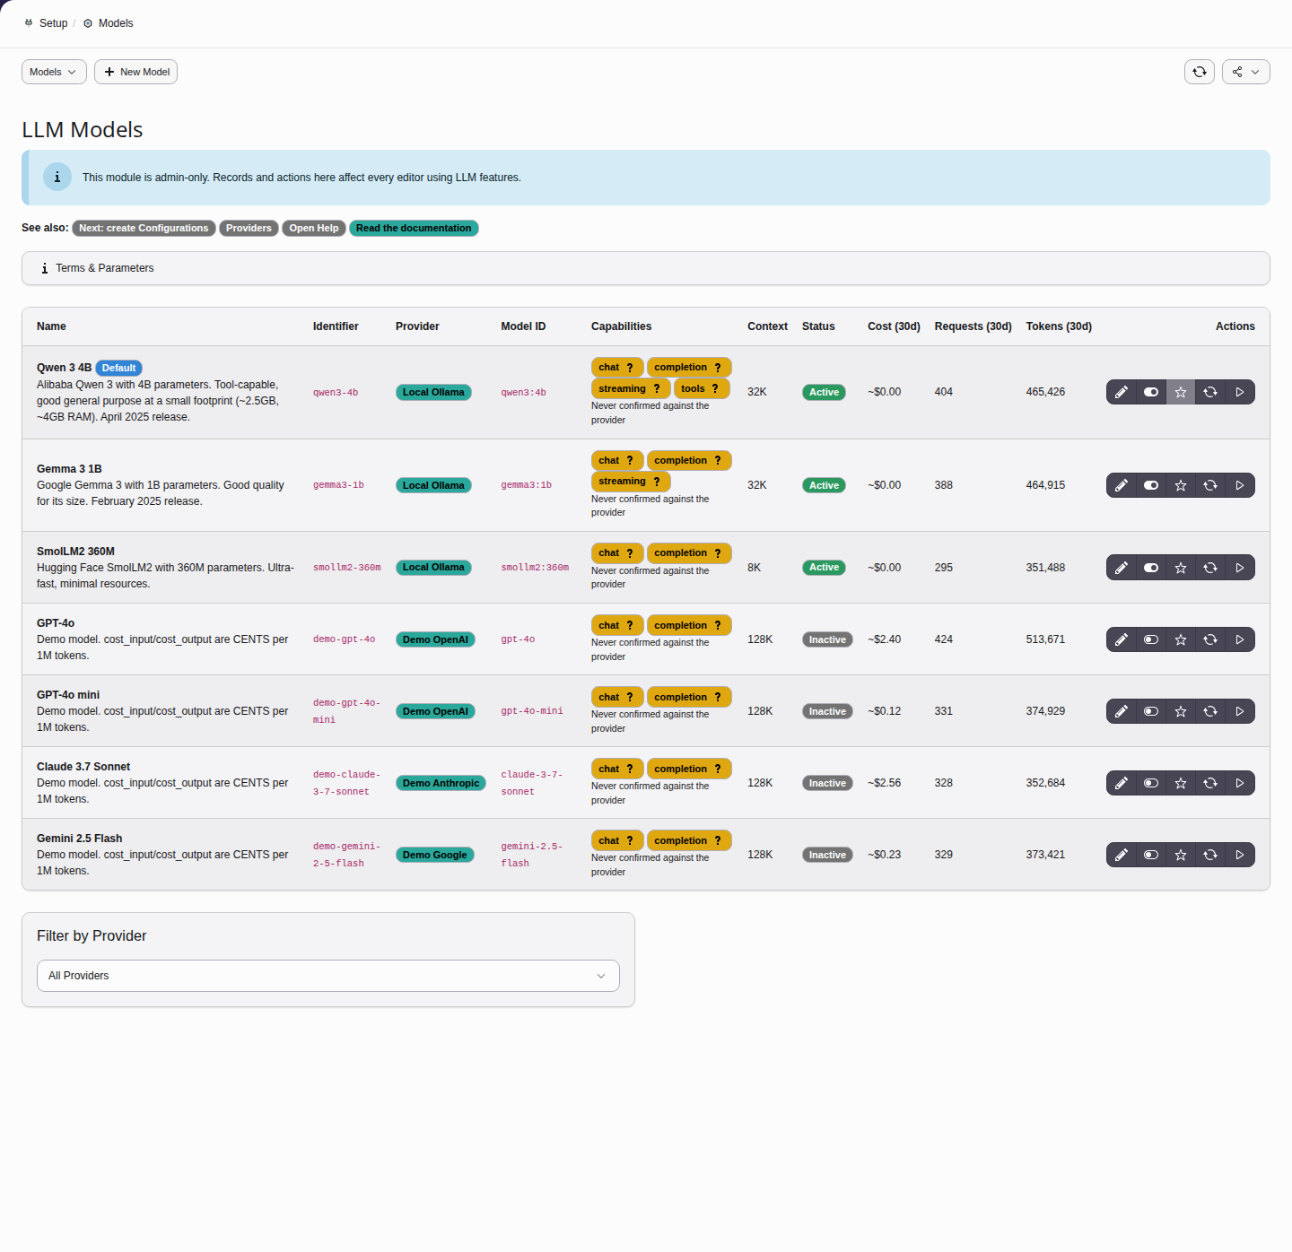Click the star icon for Qwen 3 4B

pos(1181,392)
